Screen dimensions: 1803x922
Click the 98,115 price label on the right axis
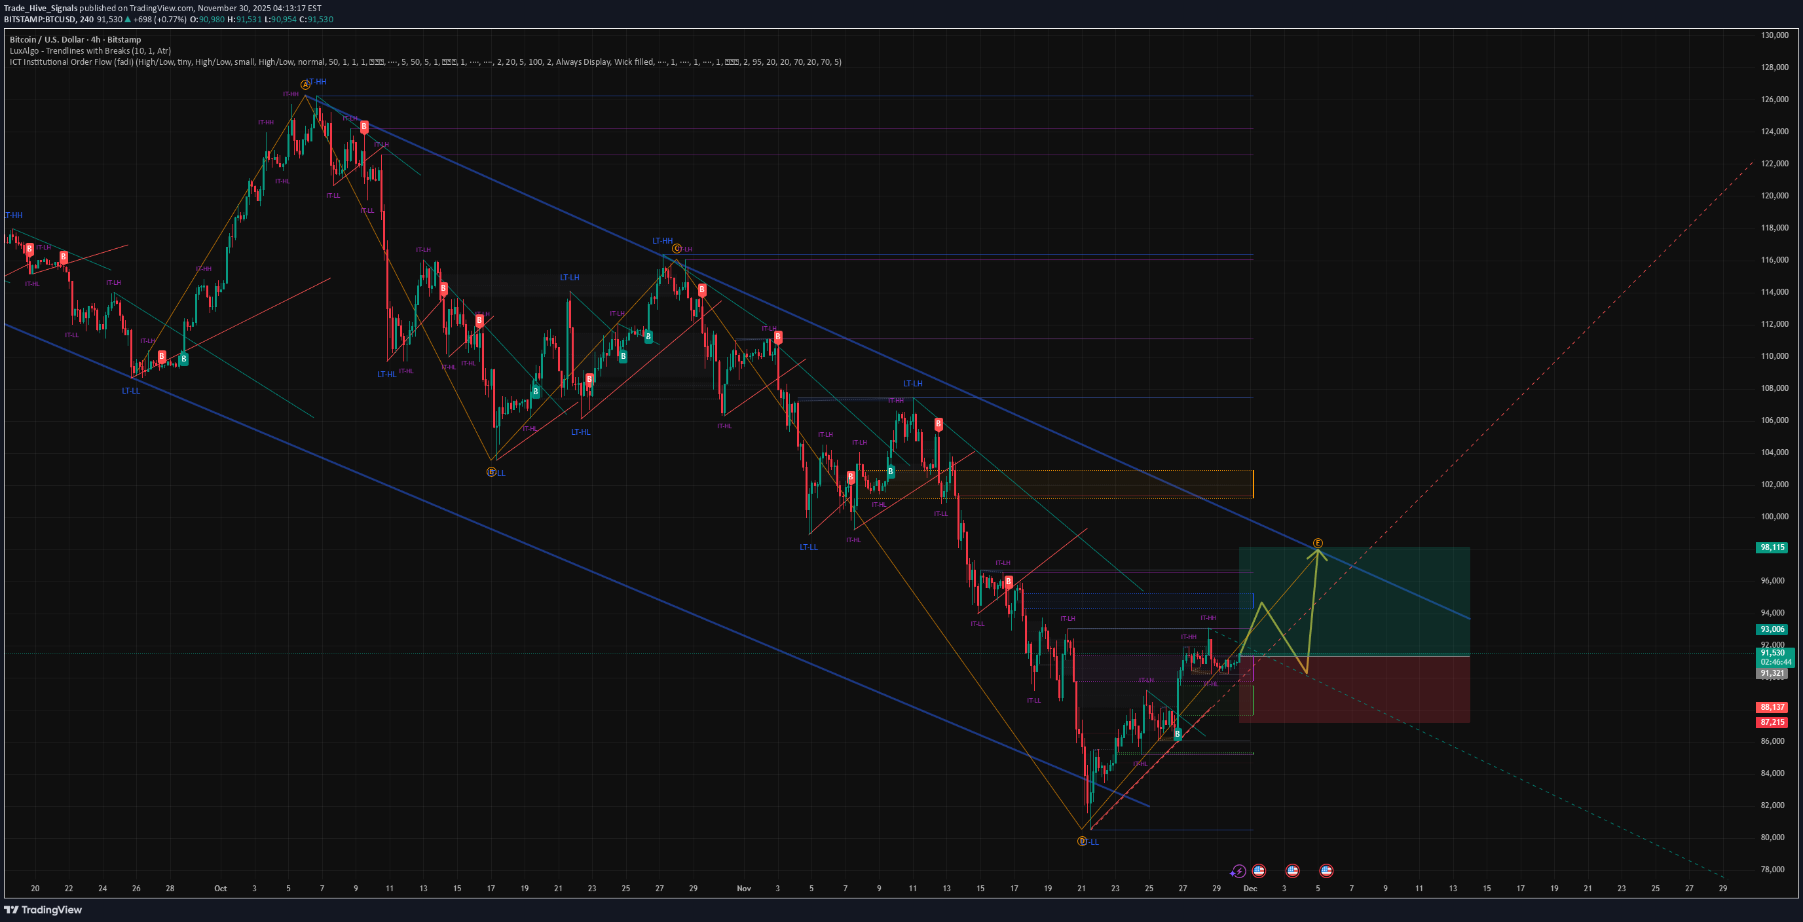click(1772, 548)
